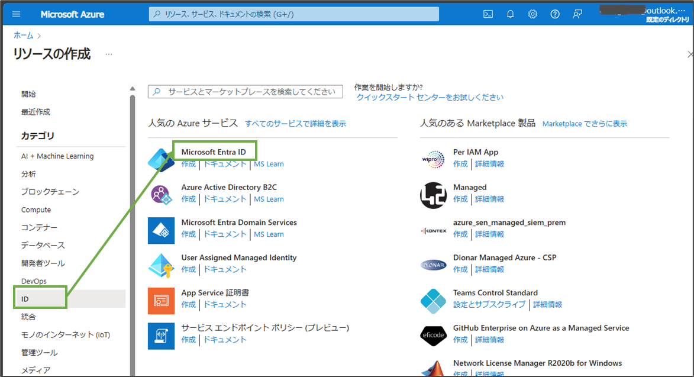Click the Microsoft Entra ID service icon

click(161, 160)
